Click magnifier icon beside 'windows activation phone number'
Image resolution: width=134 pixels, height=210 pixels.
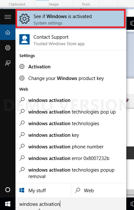tap(22, 146)
